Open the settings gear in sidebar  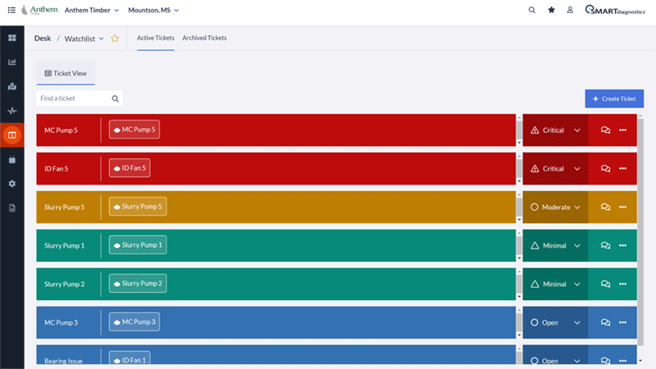[x=12, y=184]
